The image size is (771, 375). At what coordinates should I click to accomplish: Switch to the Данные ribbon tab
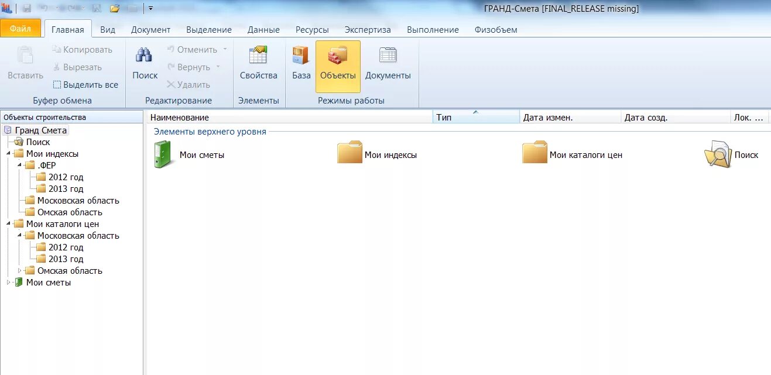(263, 29)
